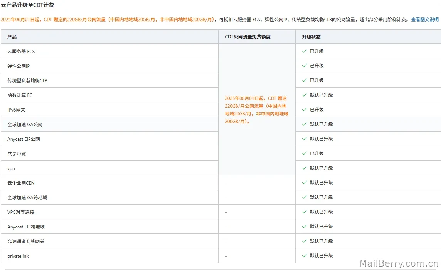441x270 pixels.
Task: Click the dash quota cell in privatelink row
Action: (257, 256)
